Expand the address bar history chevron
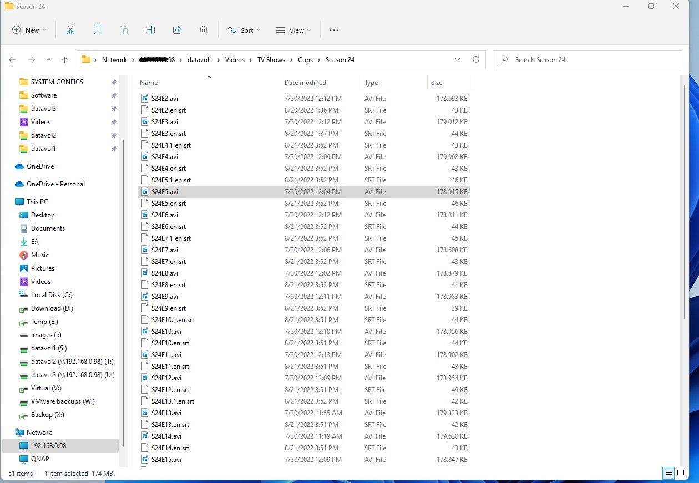The width and height of the screenshot is (699, 483). tap(458, 60)
